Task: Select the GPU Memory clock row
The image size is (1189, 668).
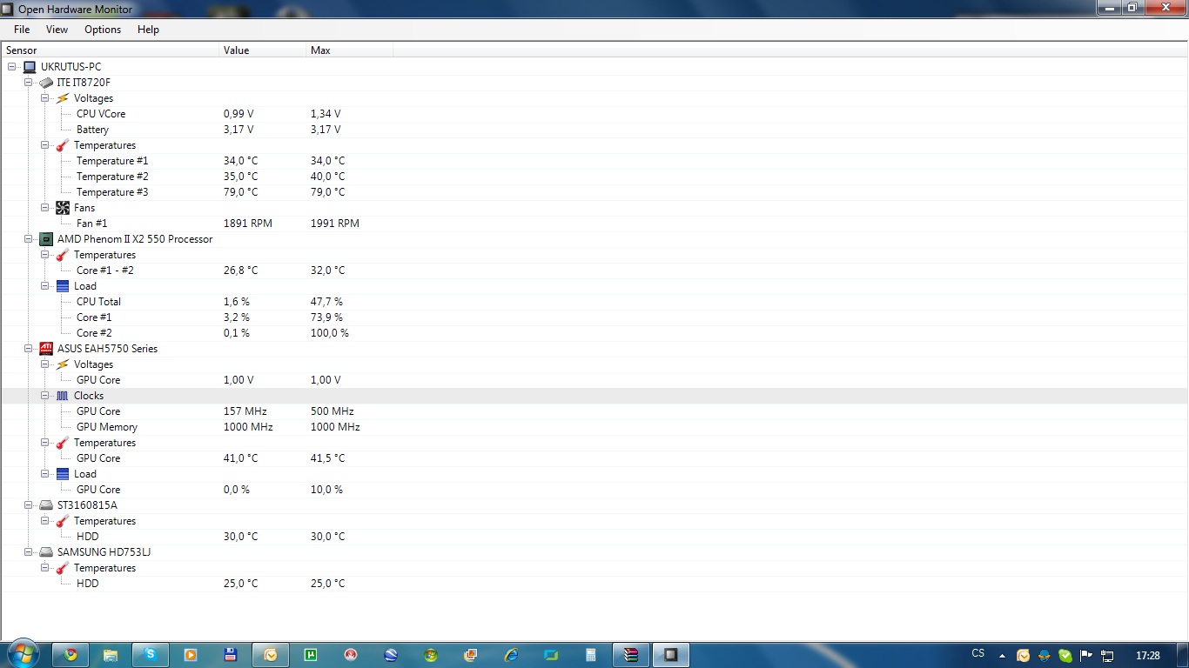Action: (x=594, y=427)
